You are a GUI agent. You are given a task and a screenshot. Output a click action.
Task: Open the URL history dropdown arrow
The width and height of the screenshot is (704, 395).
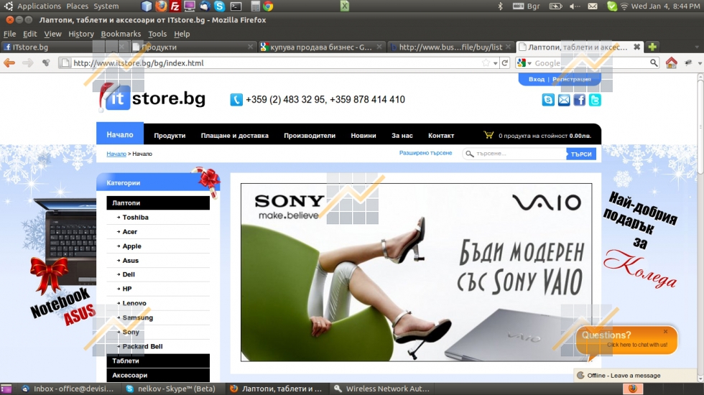[495, 63]
